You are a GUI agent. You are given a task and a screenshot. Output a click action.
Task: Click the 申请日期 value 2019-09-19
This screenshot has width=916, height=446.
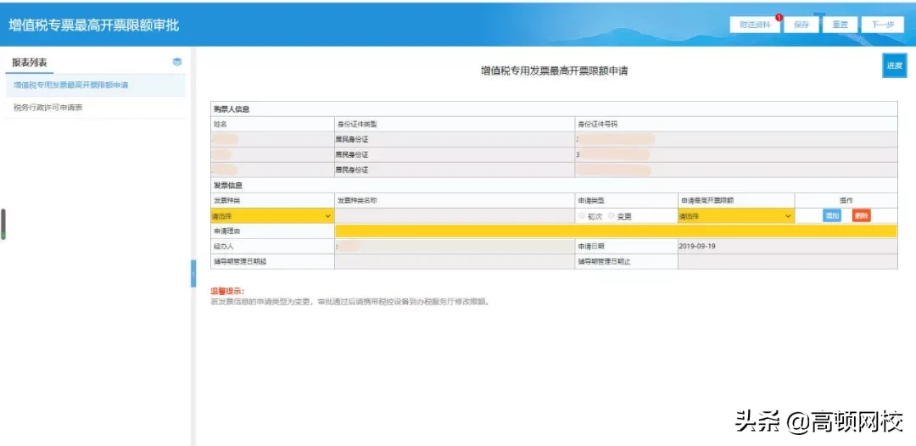coord(697,247)
